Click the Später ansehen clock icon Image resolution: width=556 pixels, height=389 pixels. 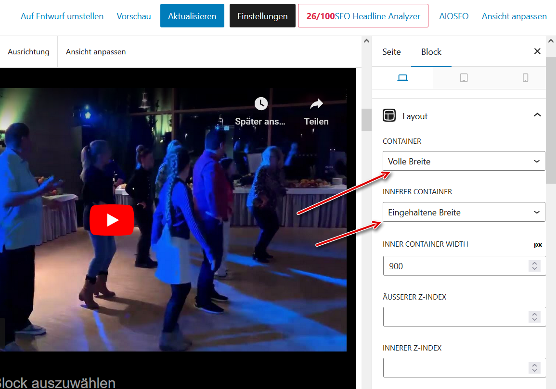[261, 103]
